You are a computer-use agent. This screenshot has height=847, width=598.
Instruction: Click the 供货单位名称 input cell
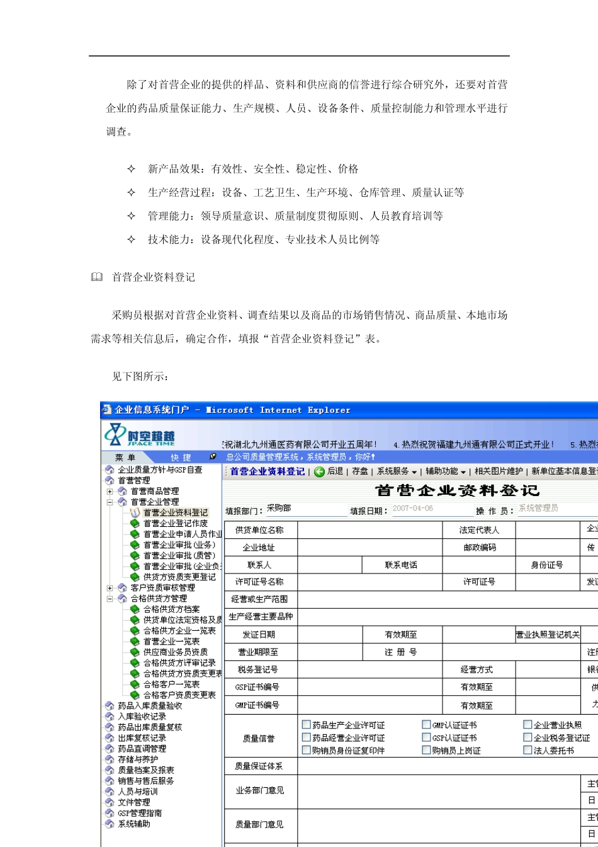(370, 530)
